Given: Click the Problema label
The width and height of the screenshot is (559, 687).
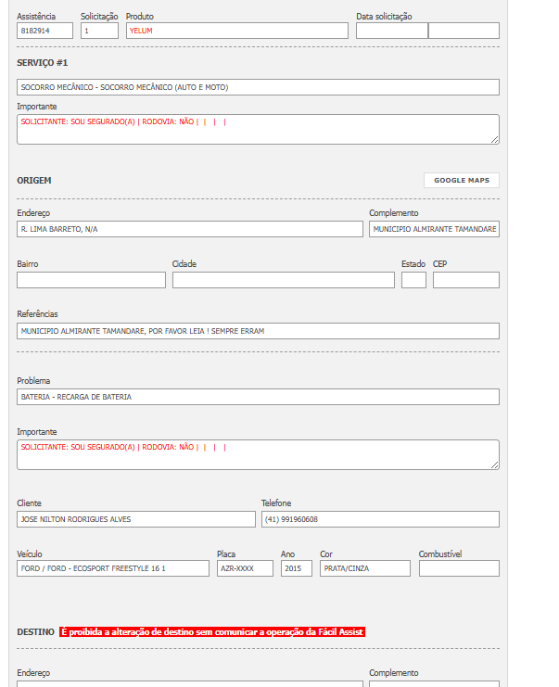Looking at the screenshot, I should pos(33,381).
